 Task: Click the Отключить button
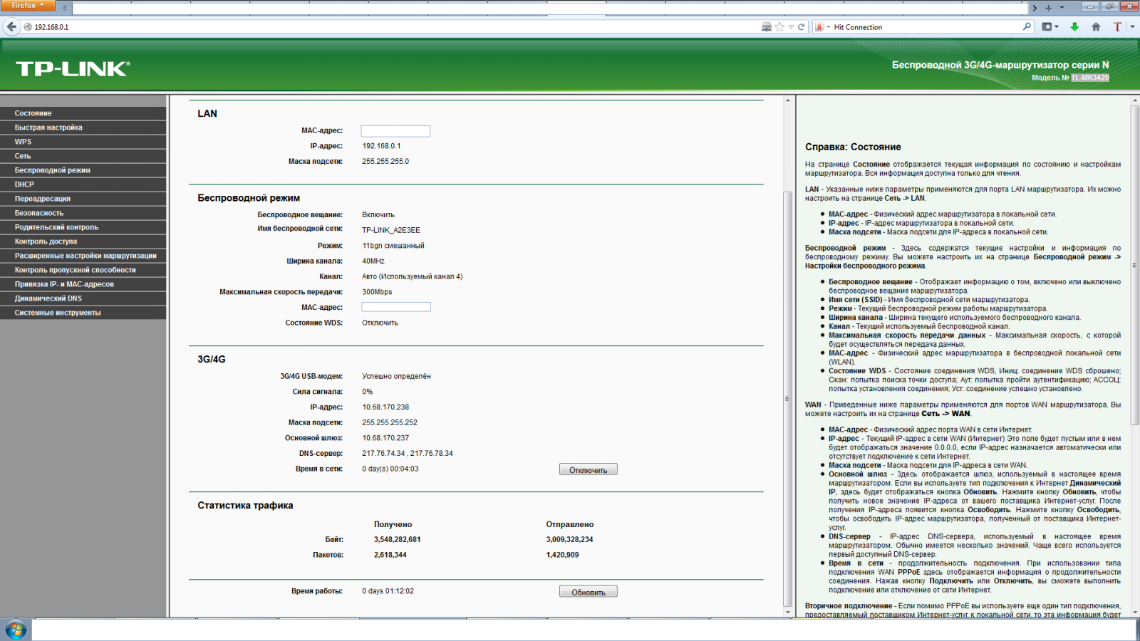pos(589,470)
